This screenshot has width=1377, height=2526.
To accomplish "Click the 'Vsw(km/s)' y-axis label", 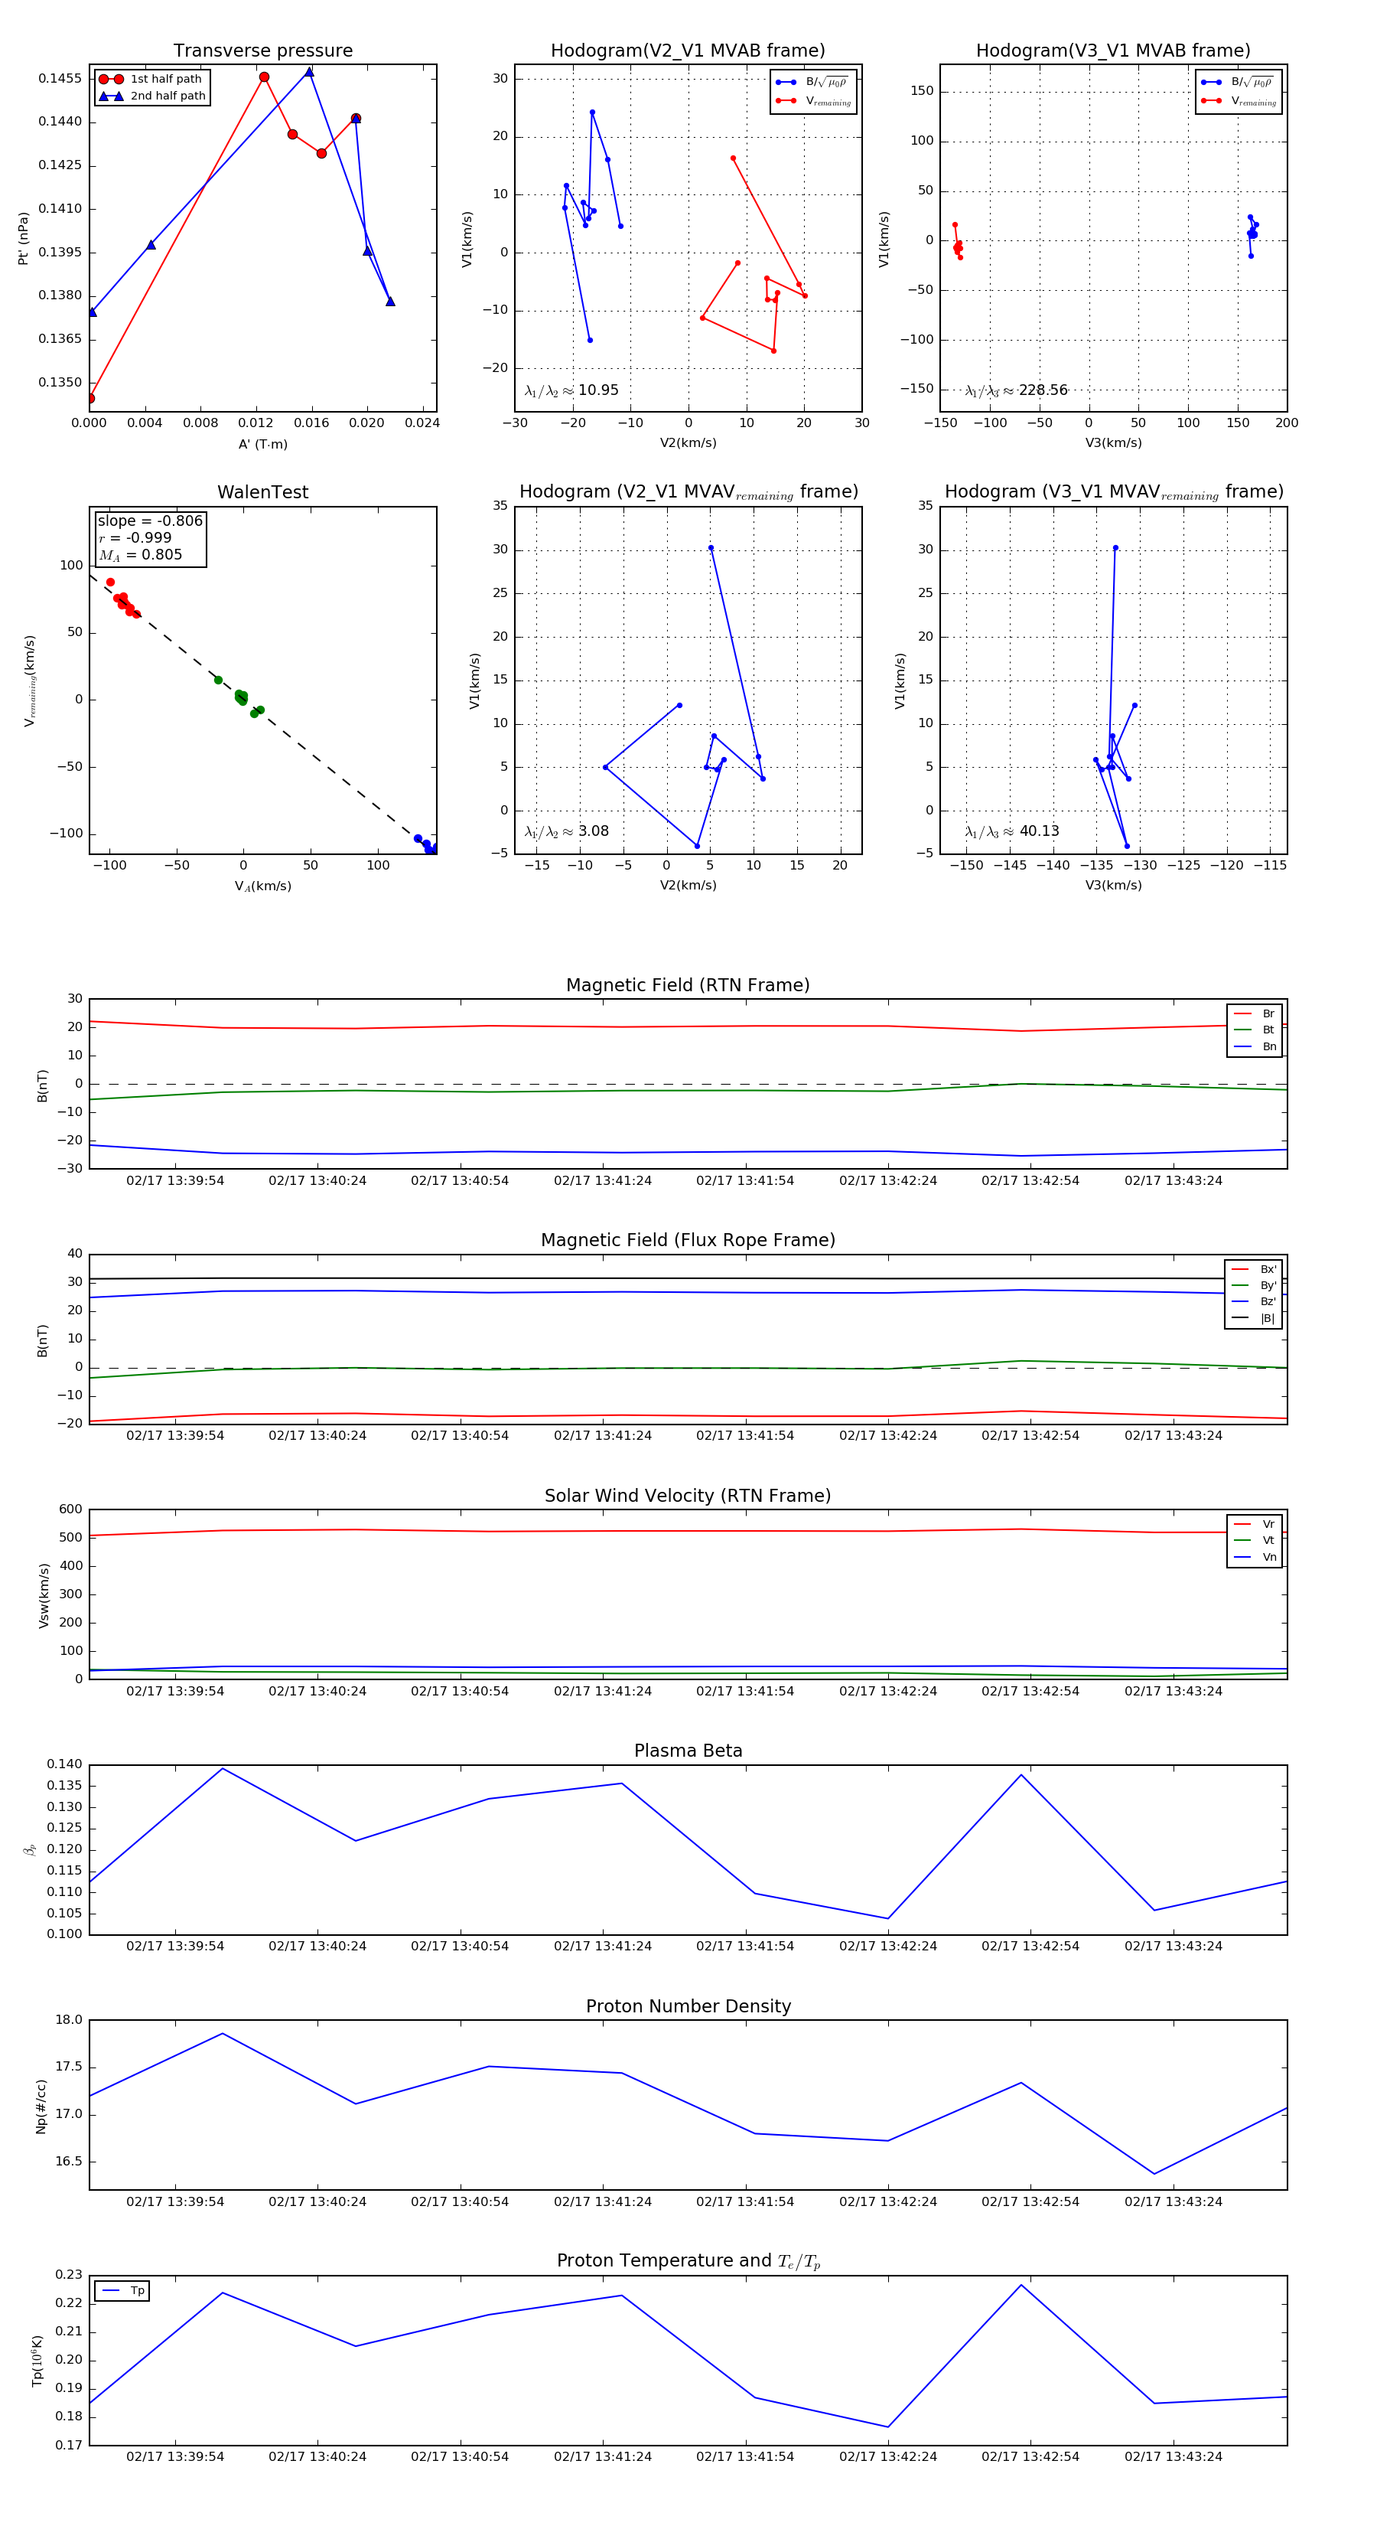I will pyautogui.click(x=43, y=1595).
